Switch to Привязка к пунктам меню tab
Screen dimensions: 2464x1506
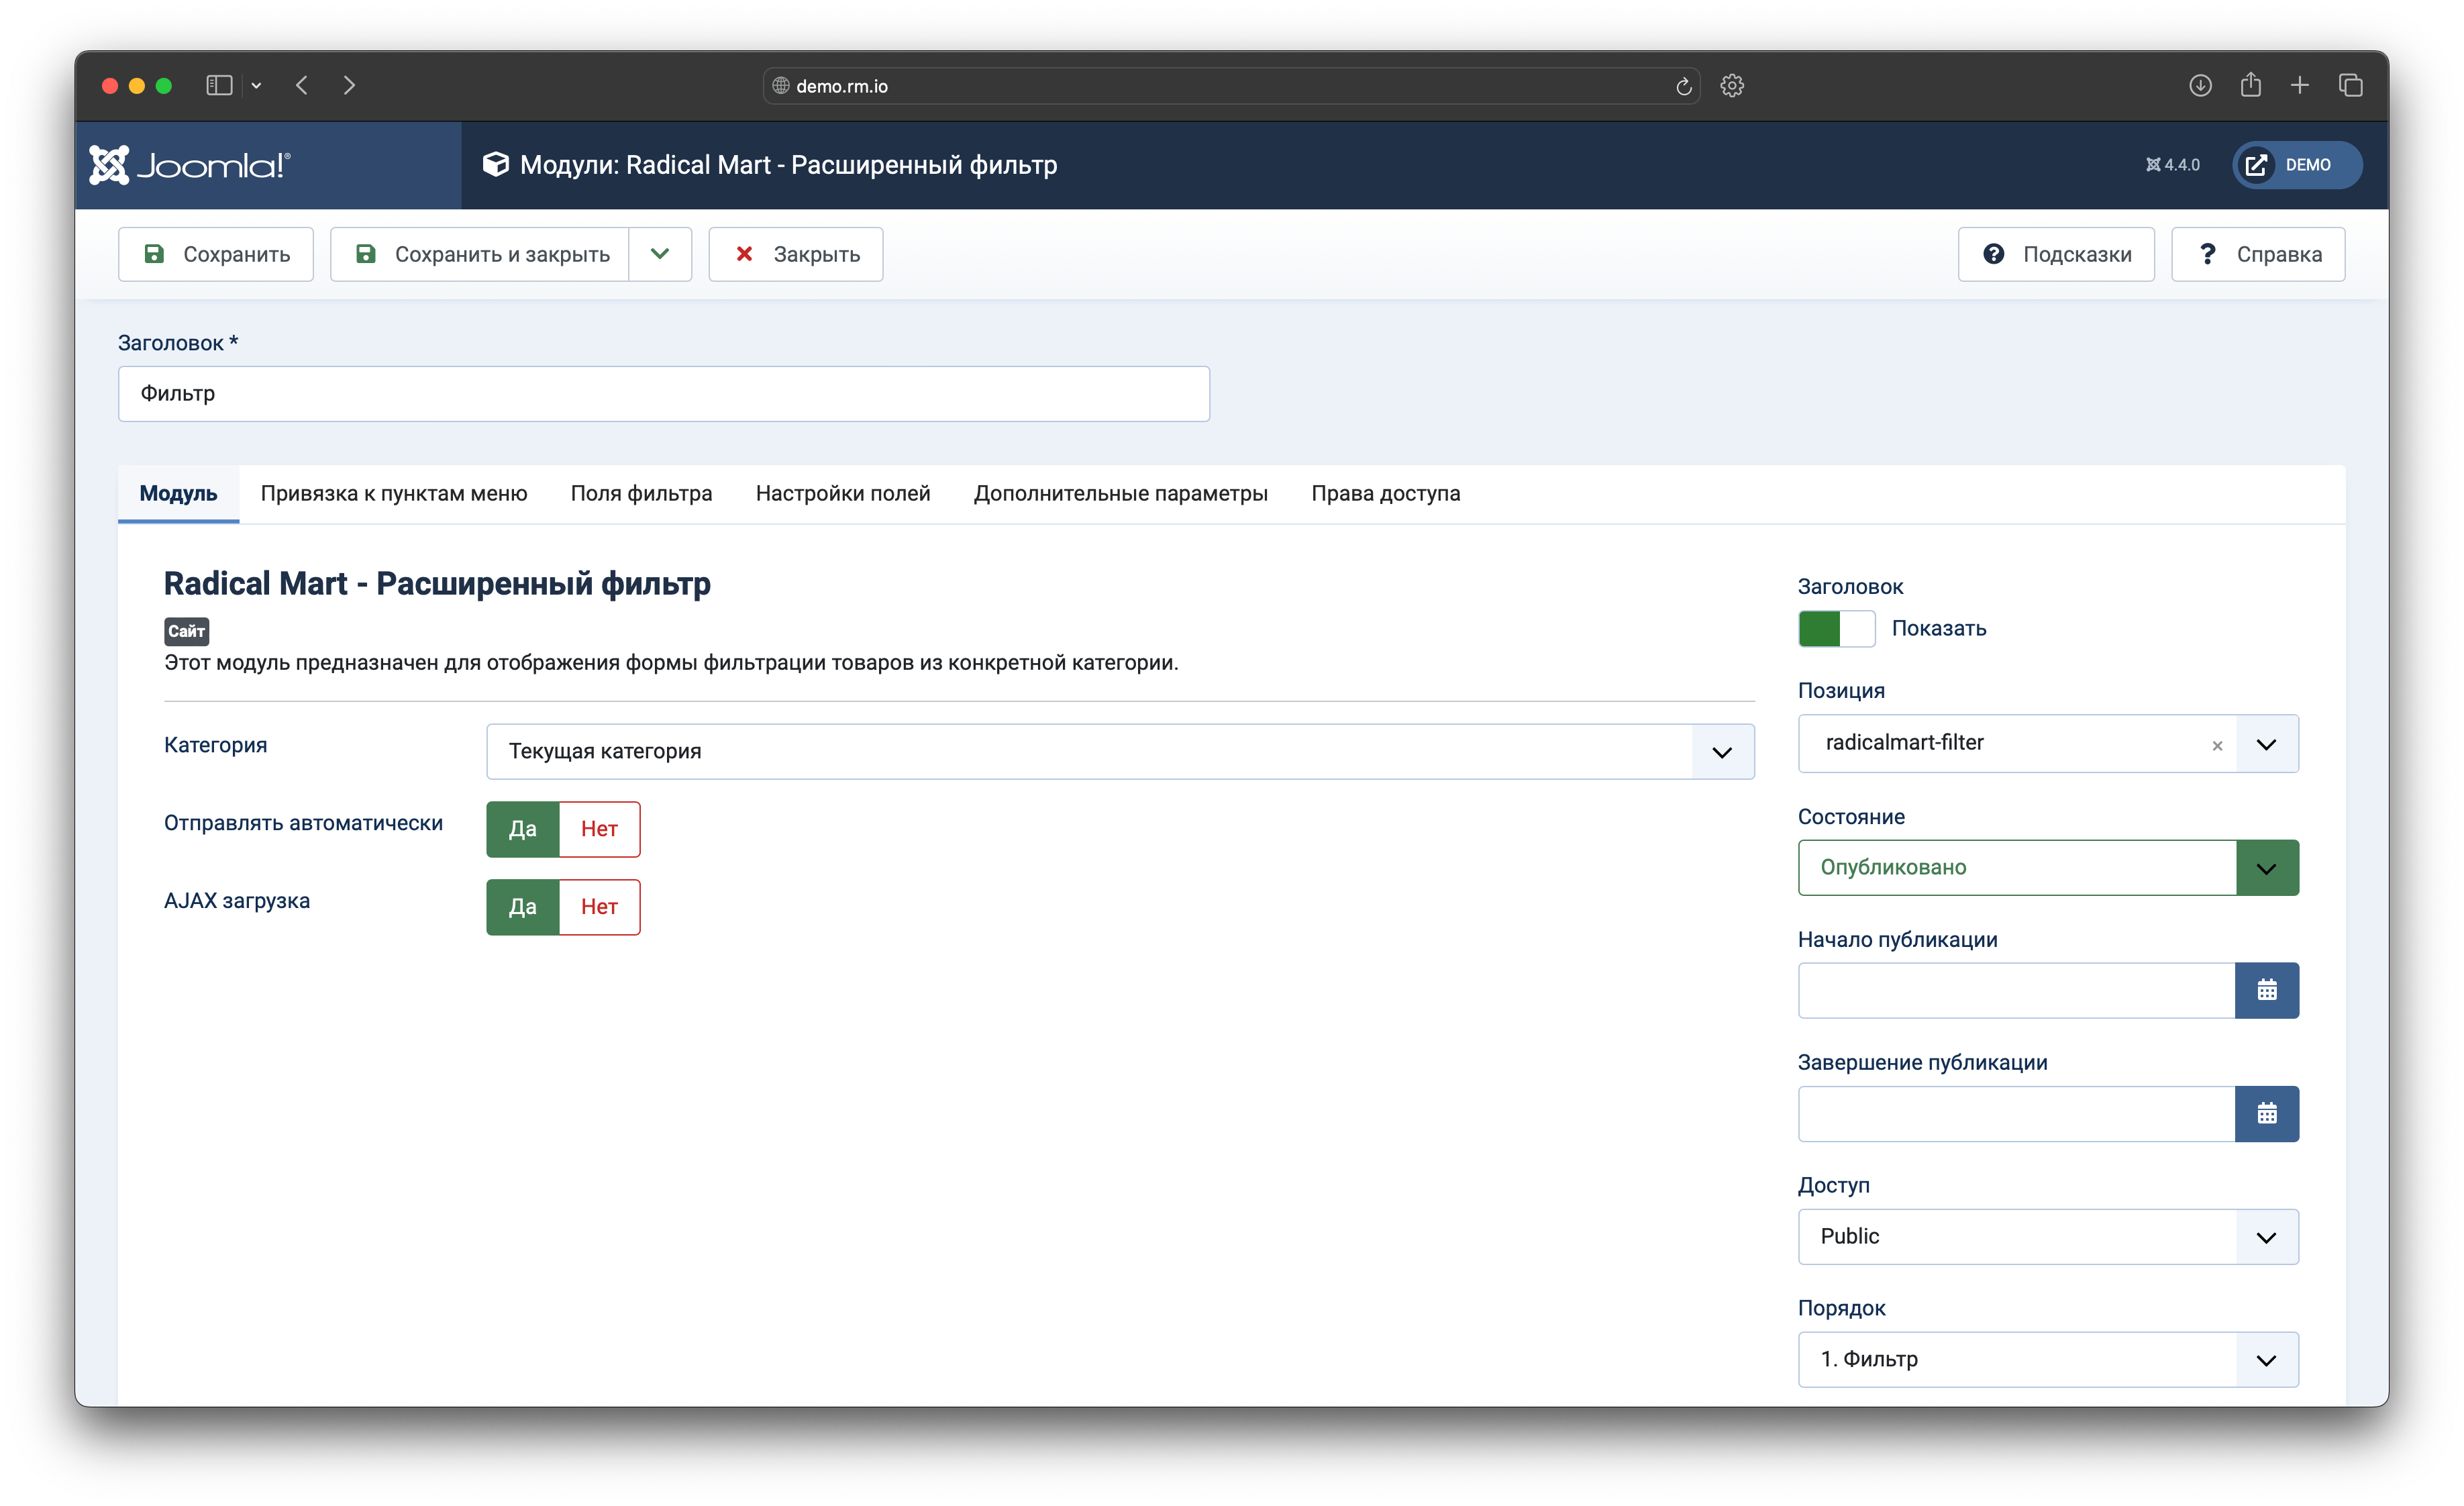pyautogui.click(x=394, y=493)
